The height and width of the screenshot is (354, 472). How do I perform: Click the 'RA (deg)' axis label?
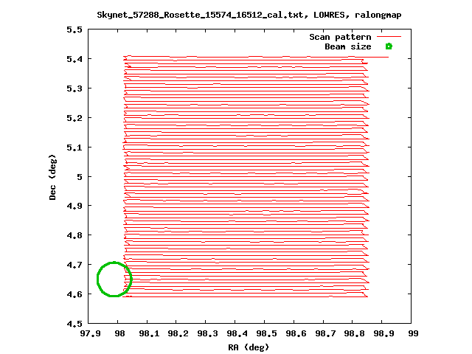coord(249,347)
